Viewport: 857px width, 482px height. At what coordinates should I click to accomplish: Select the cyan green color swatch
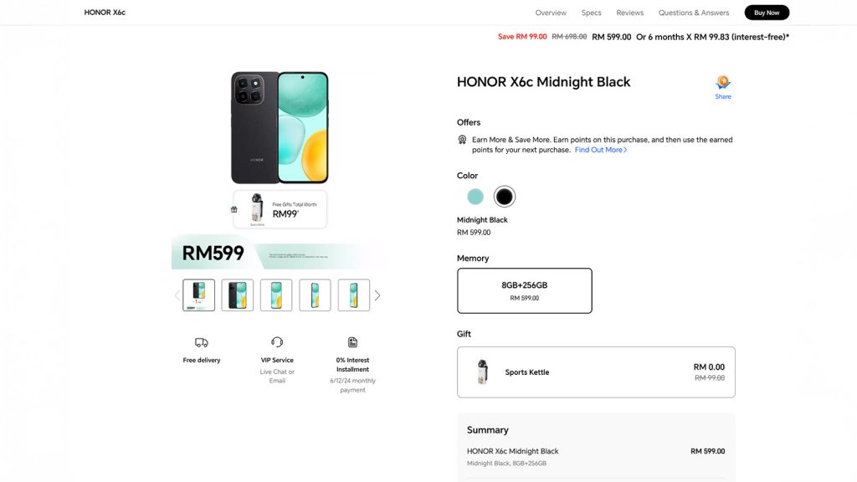[x=475, y=197]
